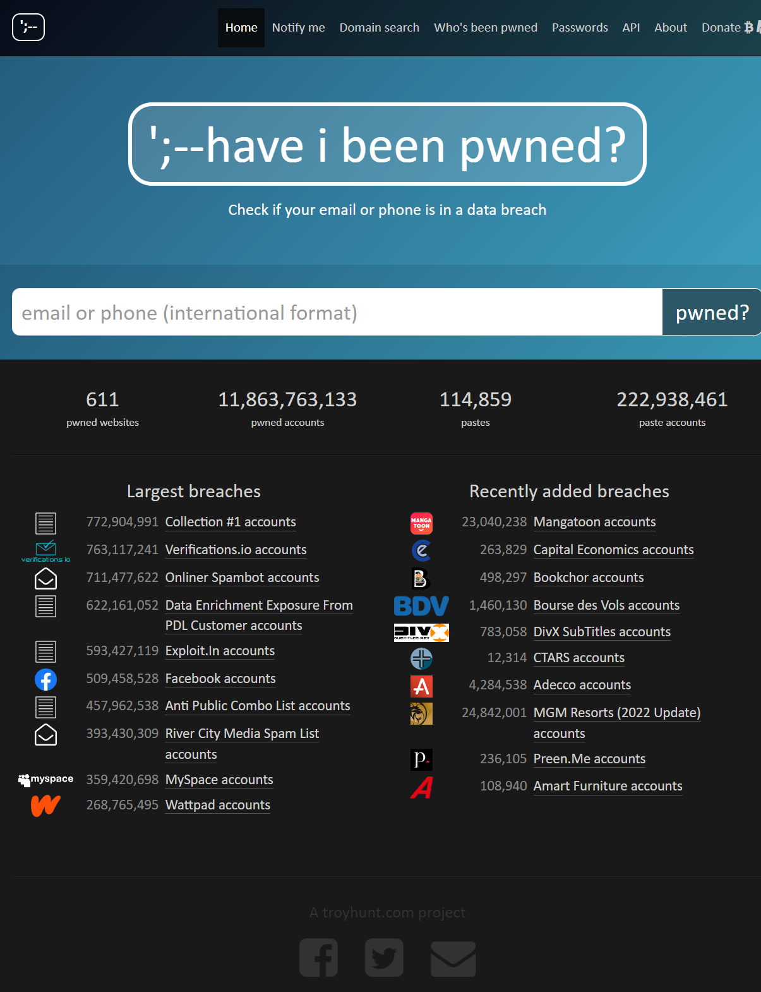Click the orange Wattpad logo
Viewport: 761px width, 992px height.
(45, 806)
